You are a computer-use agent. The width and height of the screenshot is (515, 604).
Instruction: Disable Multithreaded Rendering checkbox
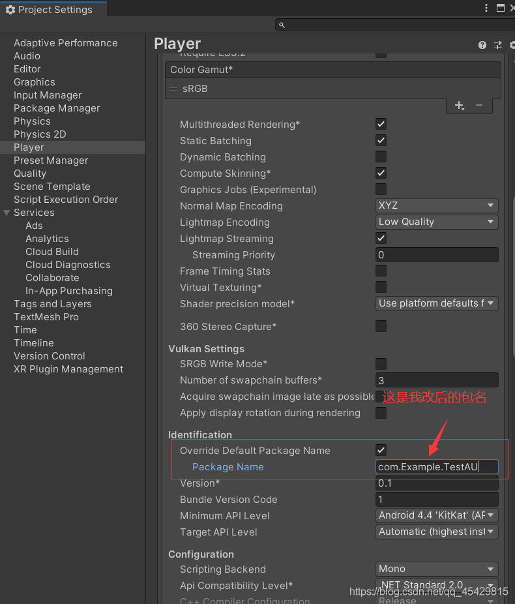click(x=381, y=124)
